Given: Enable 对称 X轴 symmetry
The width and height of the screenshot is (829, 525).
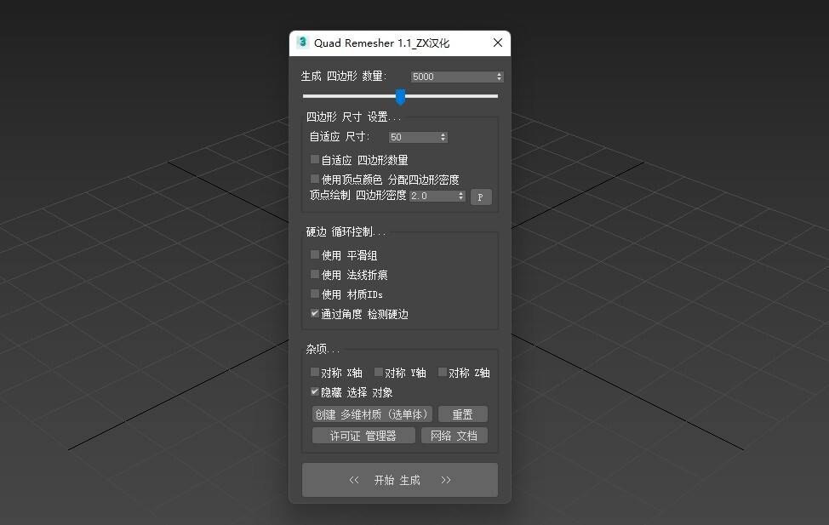Looking at the screenshot, I should tap(314, 372).
